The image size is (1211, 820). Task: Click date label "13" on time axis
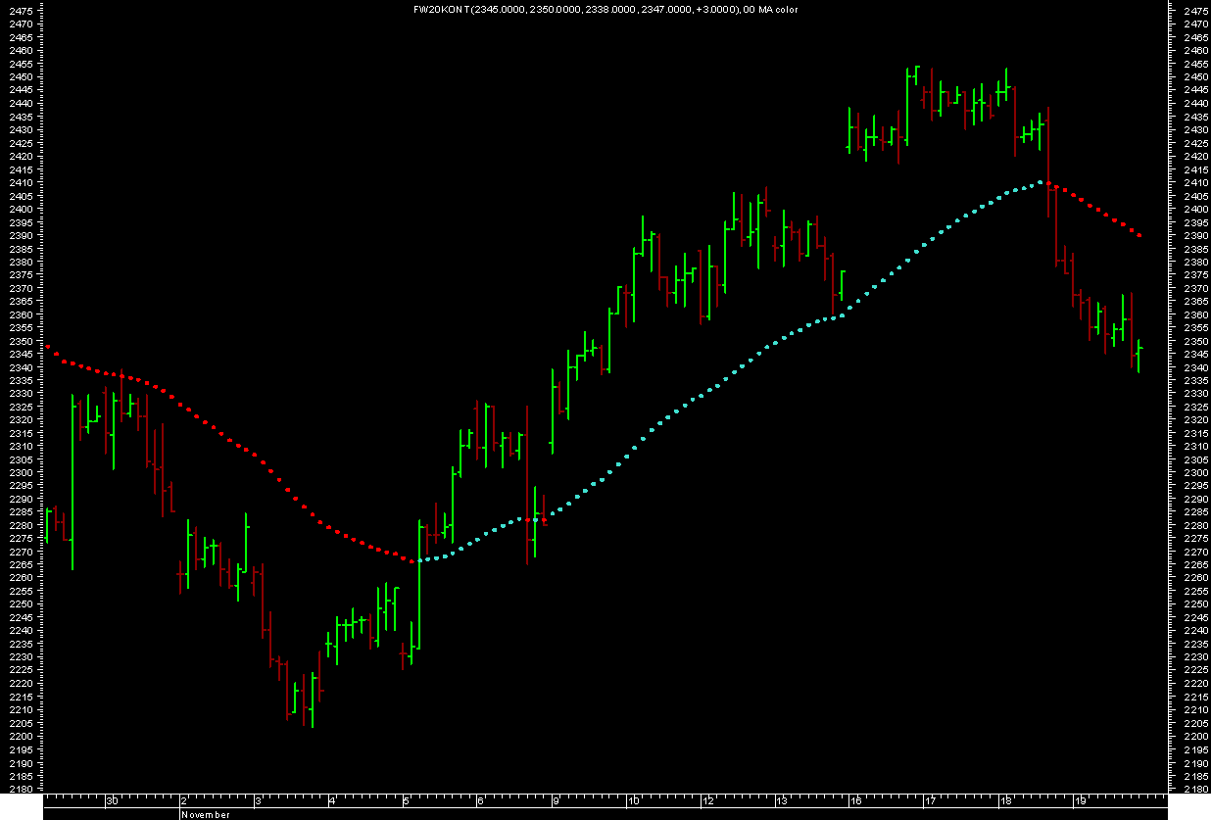(782, 801)
